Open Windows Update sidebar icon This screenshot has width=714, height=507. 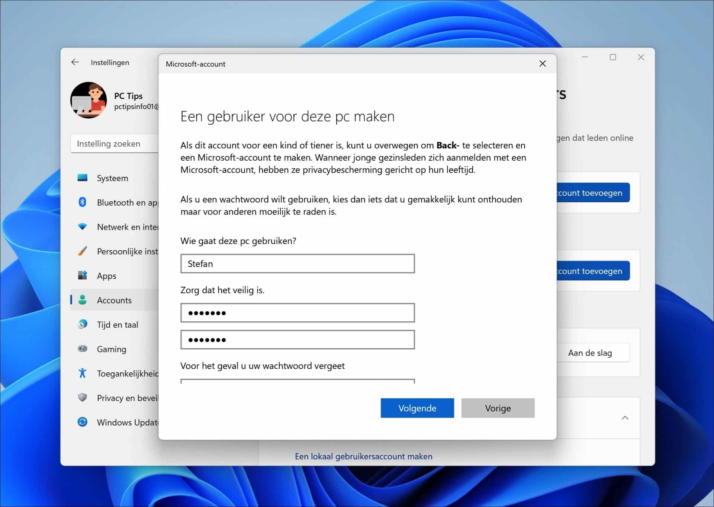[83, 422]
